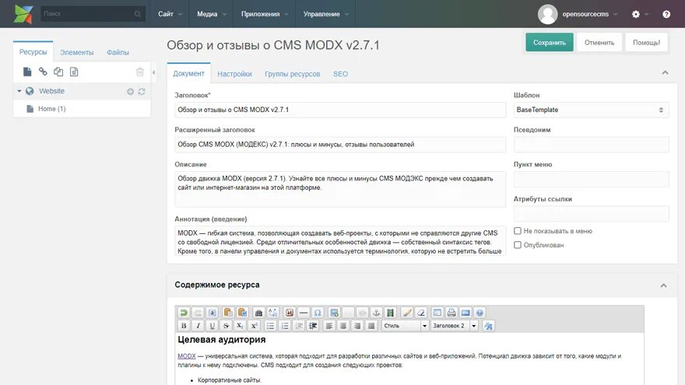Switch to the Настройки tab
This screenshot has height=385, width=685.
[234, 74]
